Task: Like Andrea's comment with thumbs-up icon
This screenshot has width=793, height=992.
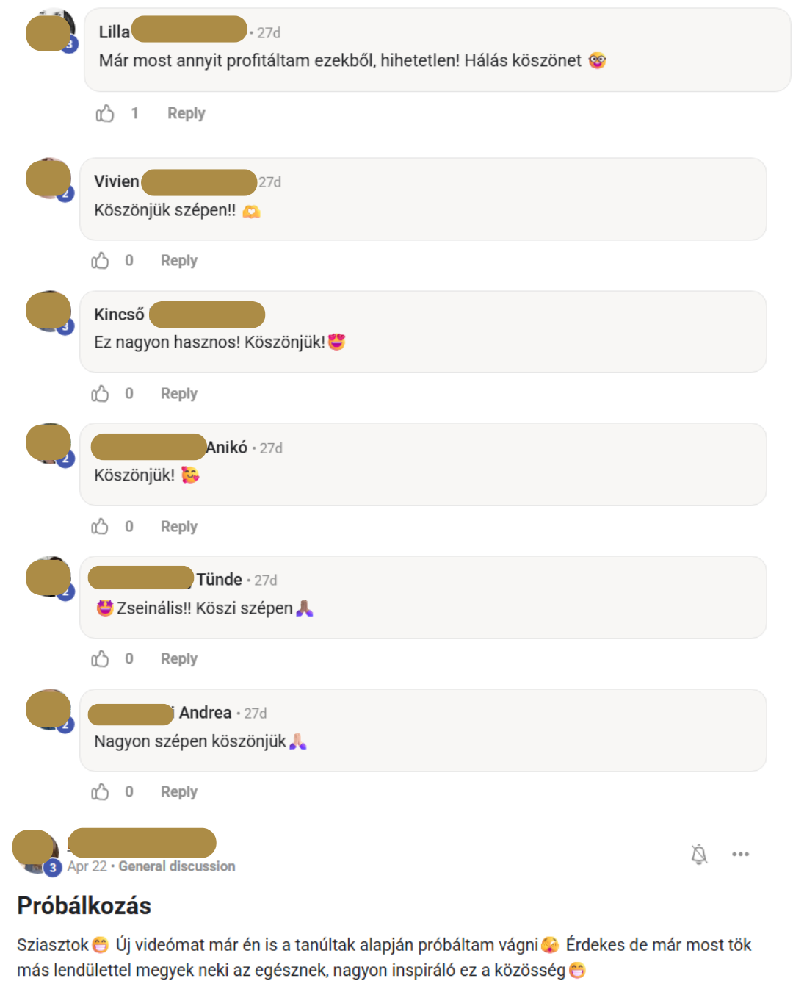Action: [x=100, y=792]
